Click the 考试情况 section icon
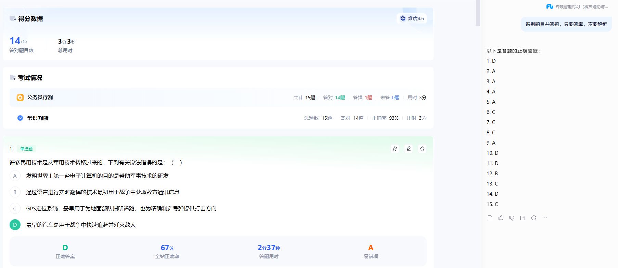 click(x=13, y=78)
